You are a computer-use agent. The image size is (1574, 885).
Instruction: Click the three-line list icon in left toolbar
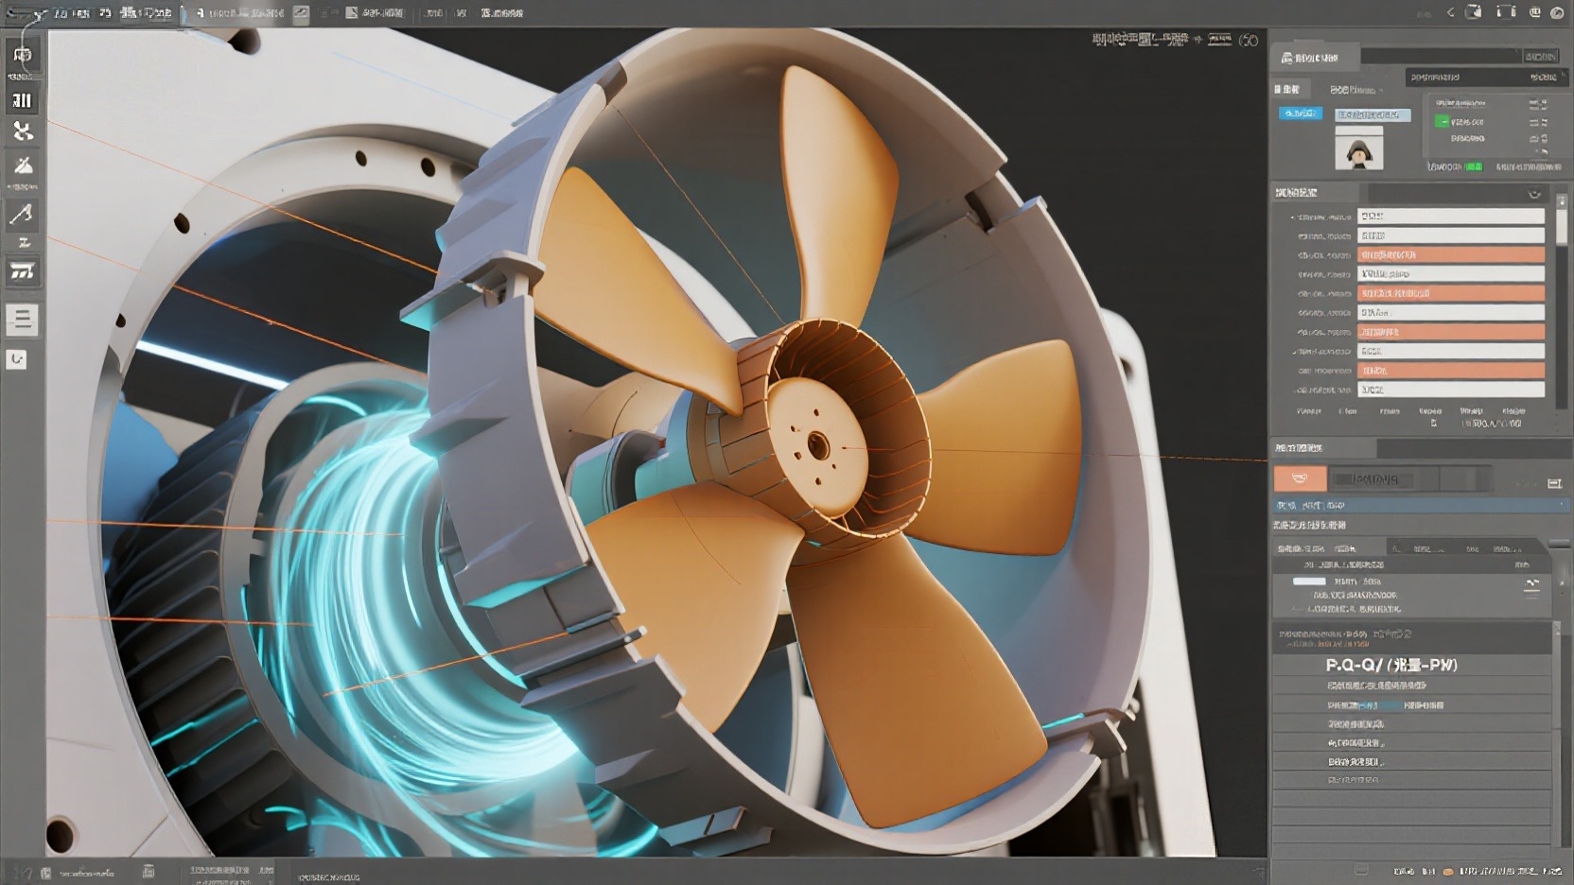(x=23, y=319)
